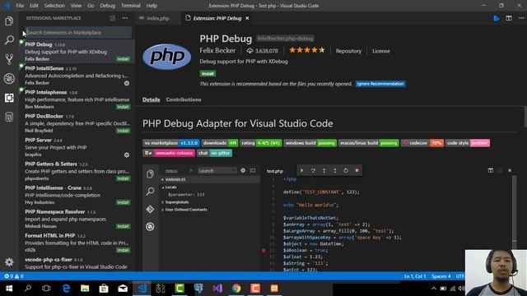The height and width of the screenshot is (296, 527).
Task: Switch to the Details tab
Action: (152, 99)
